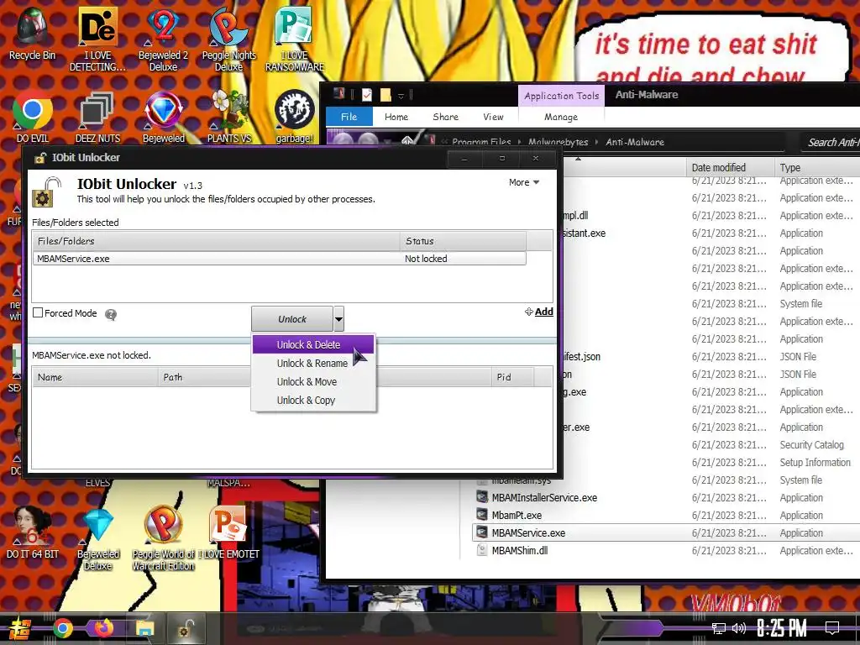Click the taskbar clock showing 8:25 PM
This screenshot has width=860, height=645.
782,628
